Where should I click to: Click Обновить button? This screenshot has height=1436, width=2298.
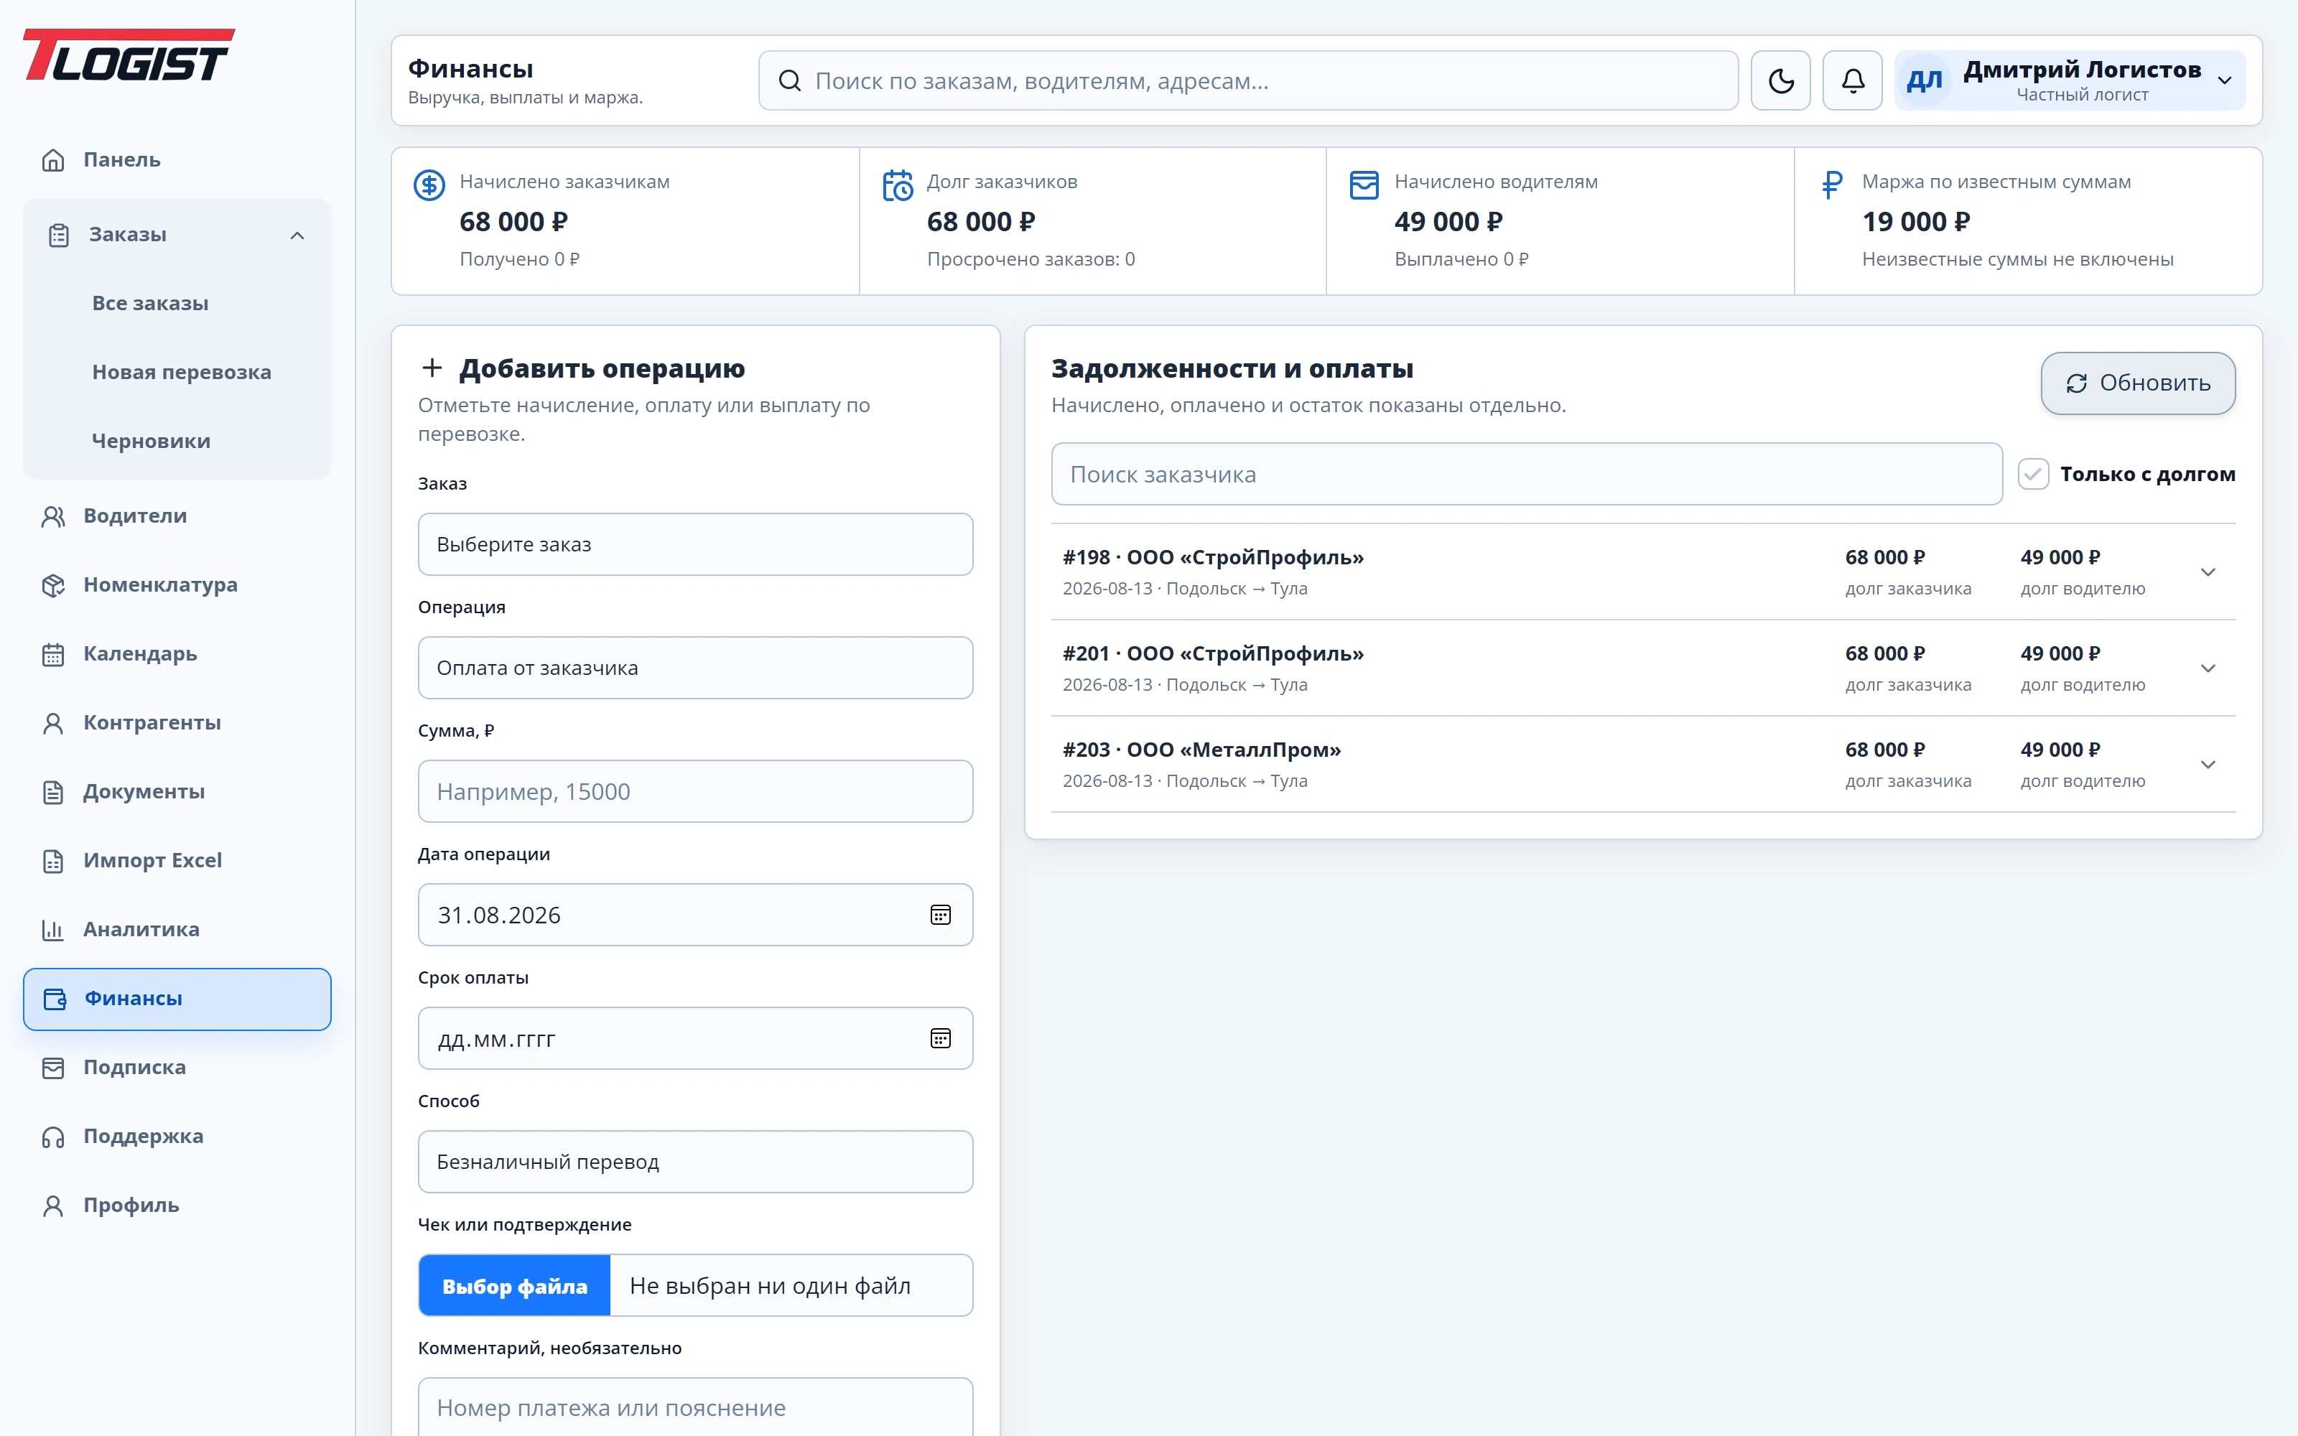2138,383
